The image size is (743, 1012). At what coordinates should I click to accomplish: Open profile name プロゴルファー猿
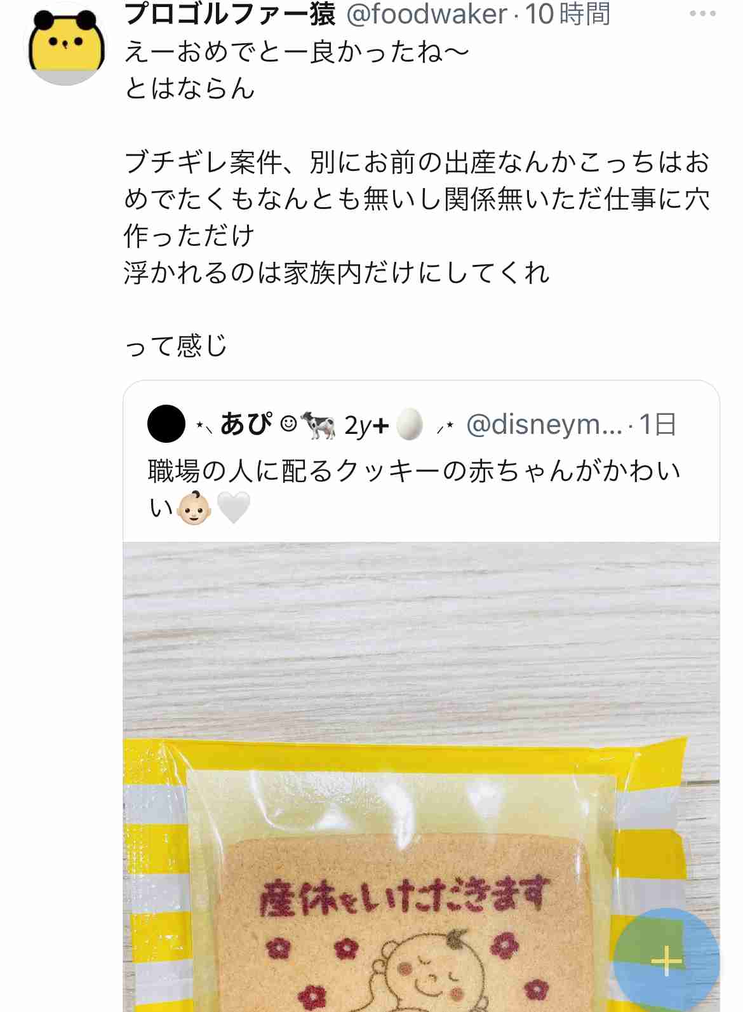(x=230, y=14)
